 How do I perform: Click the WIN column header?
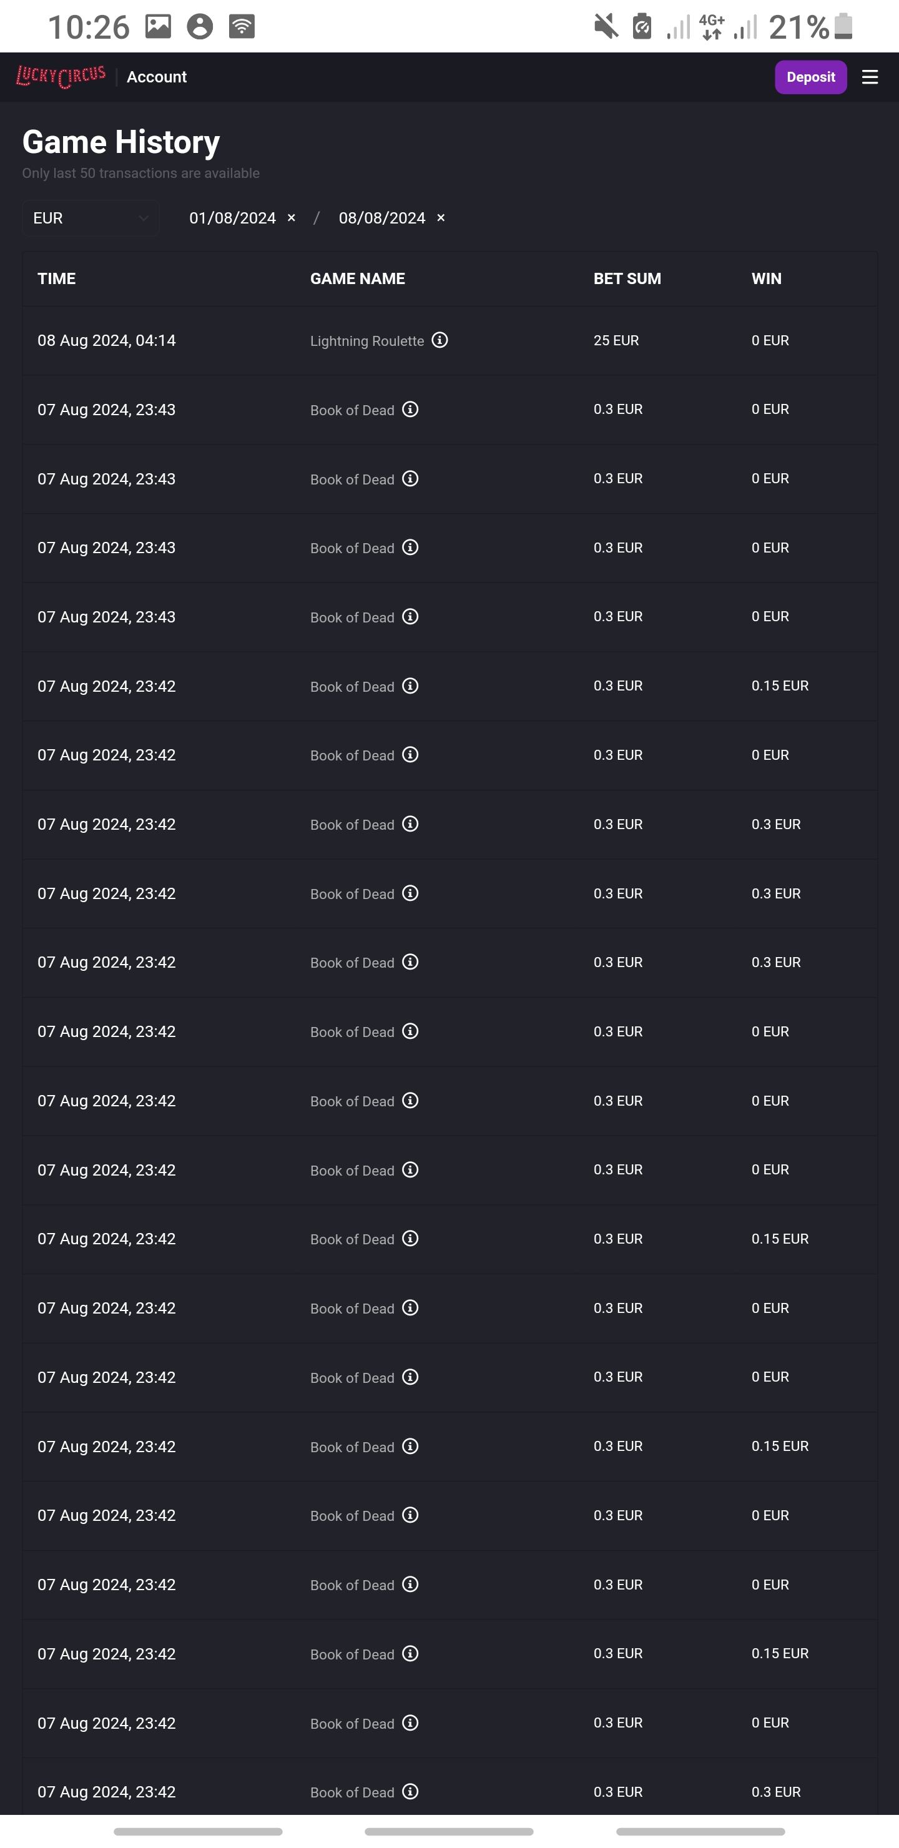coord(766,279)
